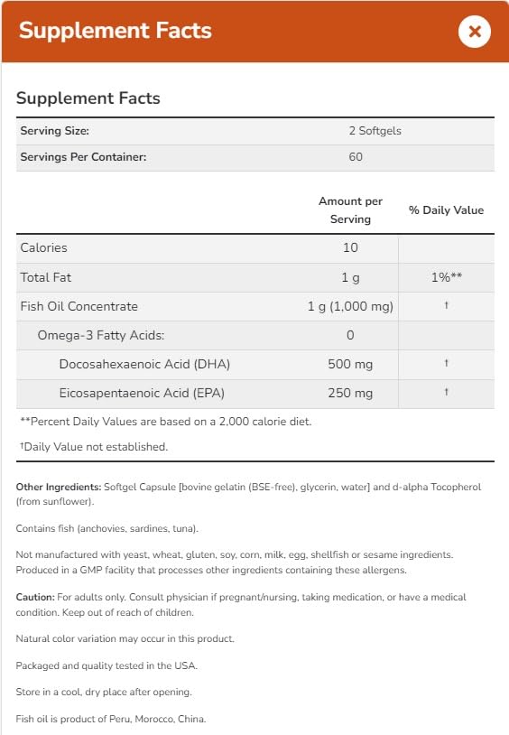Click the Supplement Facts section heading
The image size is (509, 735).
[88, 98]
